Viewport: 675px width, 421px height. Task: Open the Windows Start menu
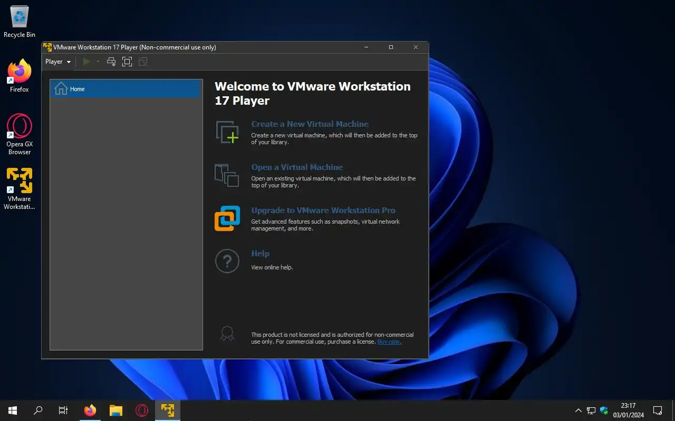[13, 410]
